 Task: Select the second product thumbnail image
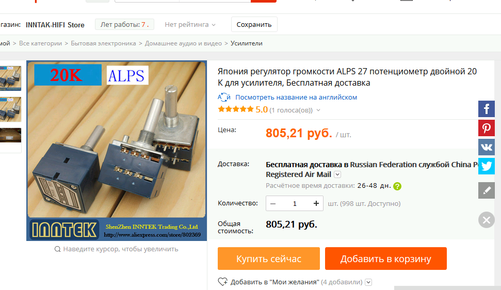[10, 109]
